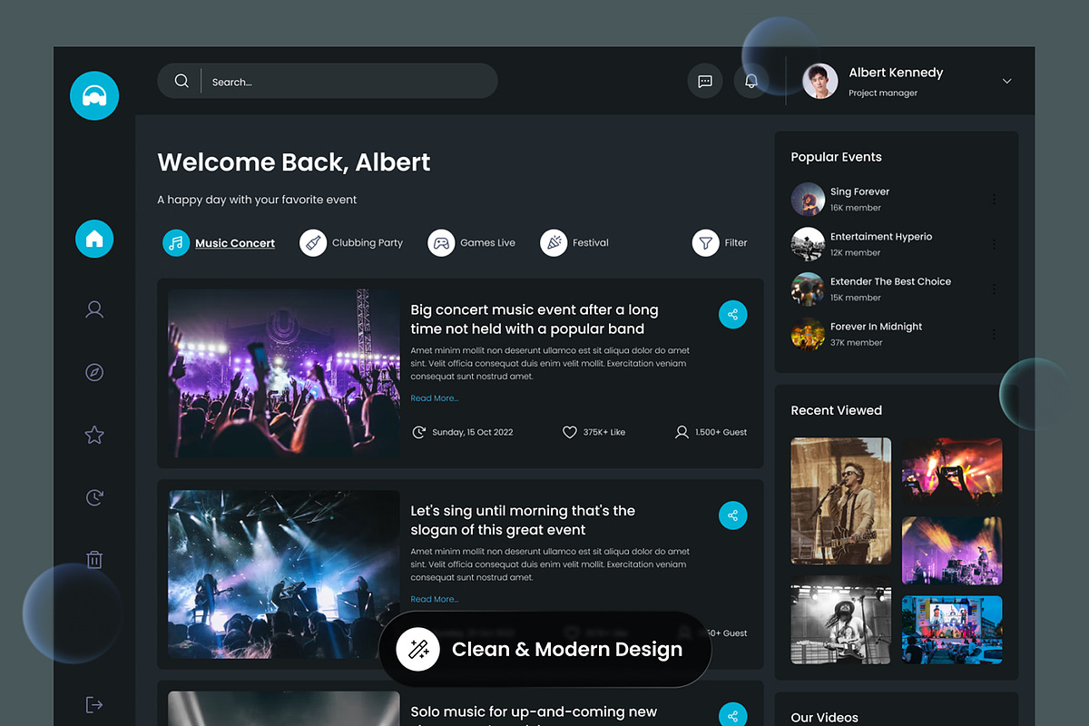Open the chat messages icon
Image resolution: width=1089 pixels, height=726 pixels.
(705, 81)
